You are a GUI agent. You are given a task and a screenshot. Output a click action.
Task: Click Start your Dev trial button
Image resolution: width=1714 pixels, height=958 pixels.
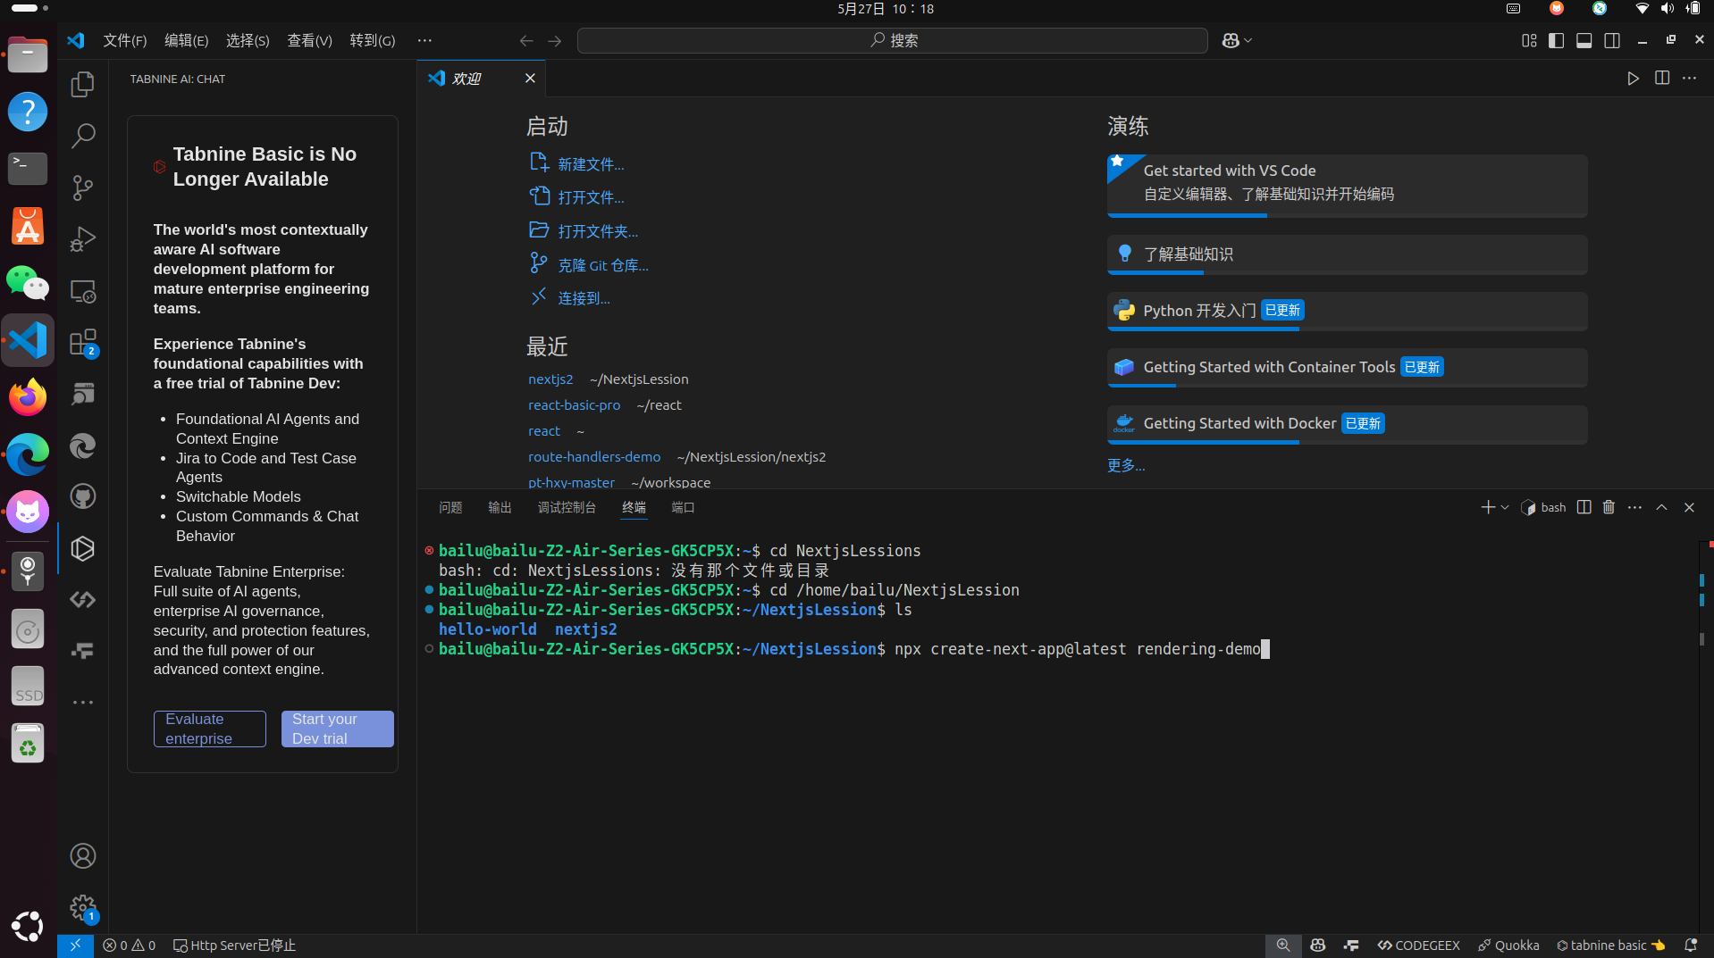tap(338, 729)
